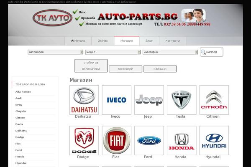
Task: Click the Citroen caption under logo
Action: point(213,116)
